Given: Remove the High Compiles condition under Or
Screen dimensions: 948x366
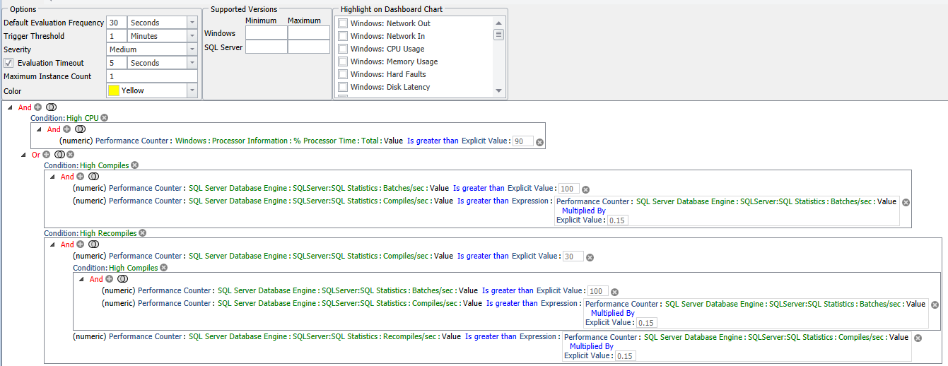Looking at the screenshot, I should (x=134, y=165).
